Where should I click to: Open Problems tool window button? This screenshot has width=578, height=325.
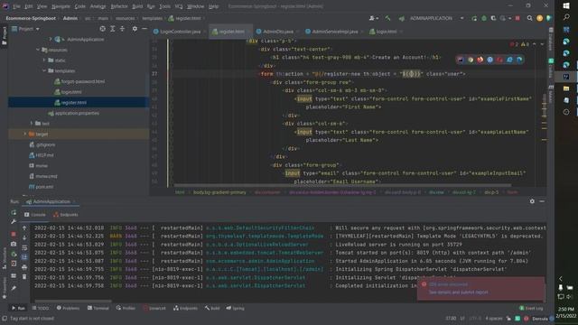point(69,308)
